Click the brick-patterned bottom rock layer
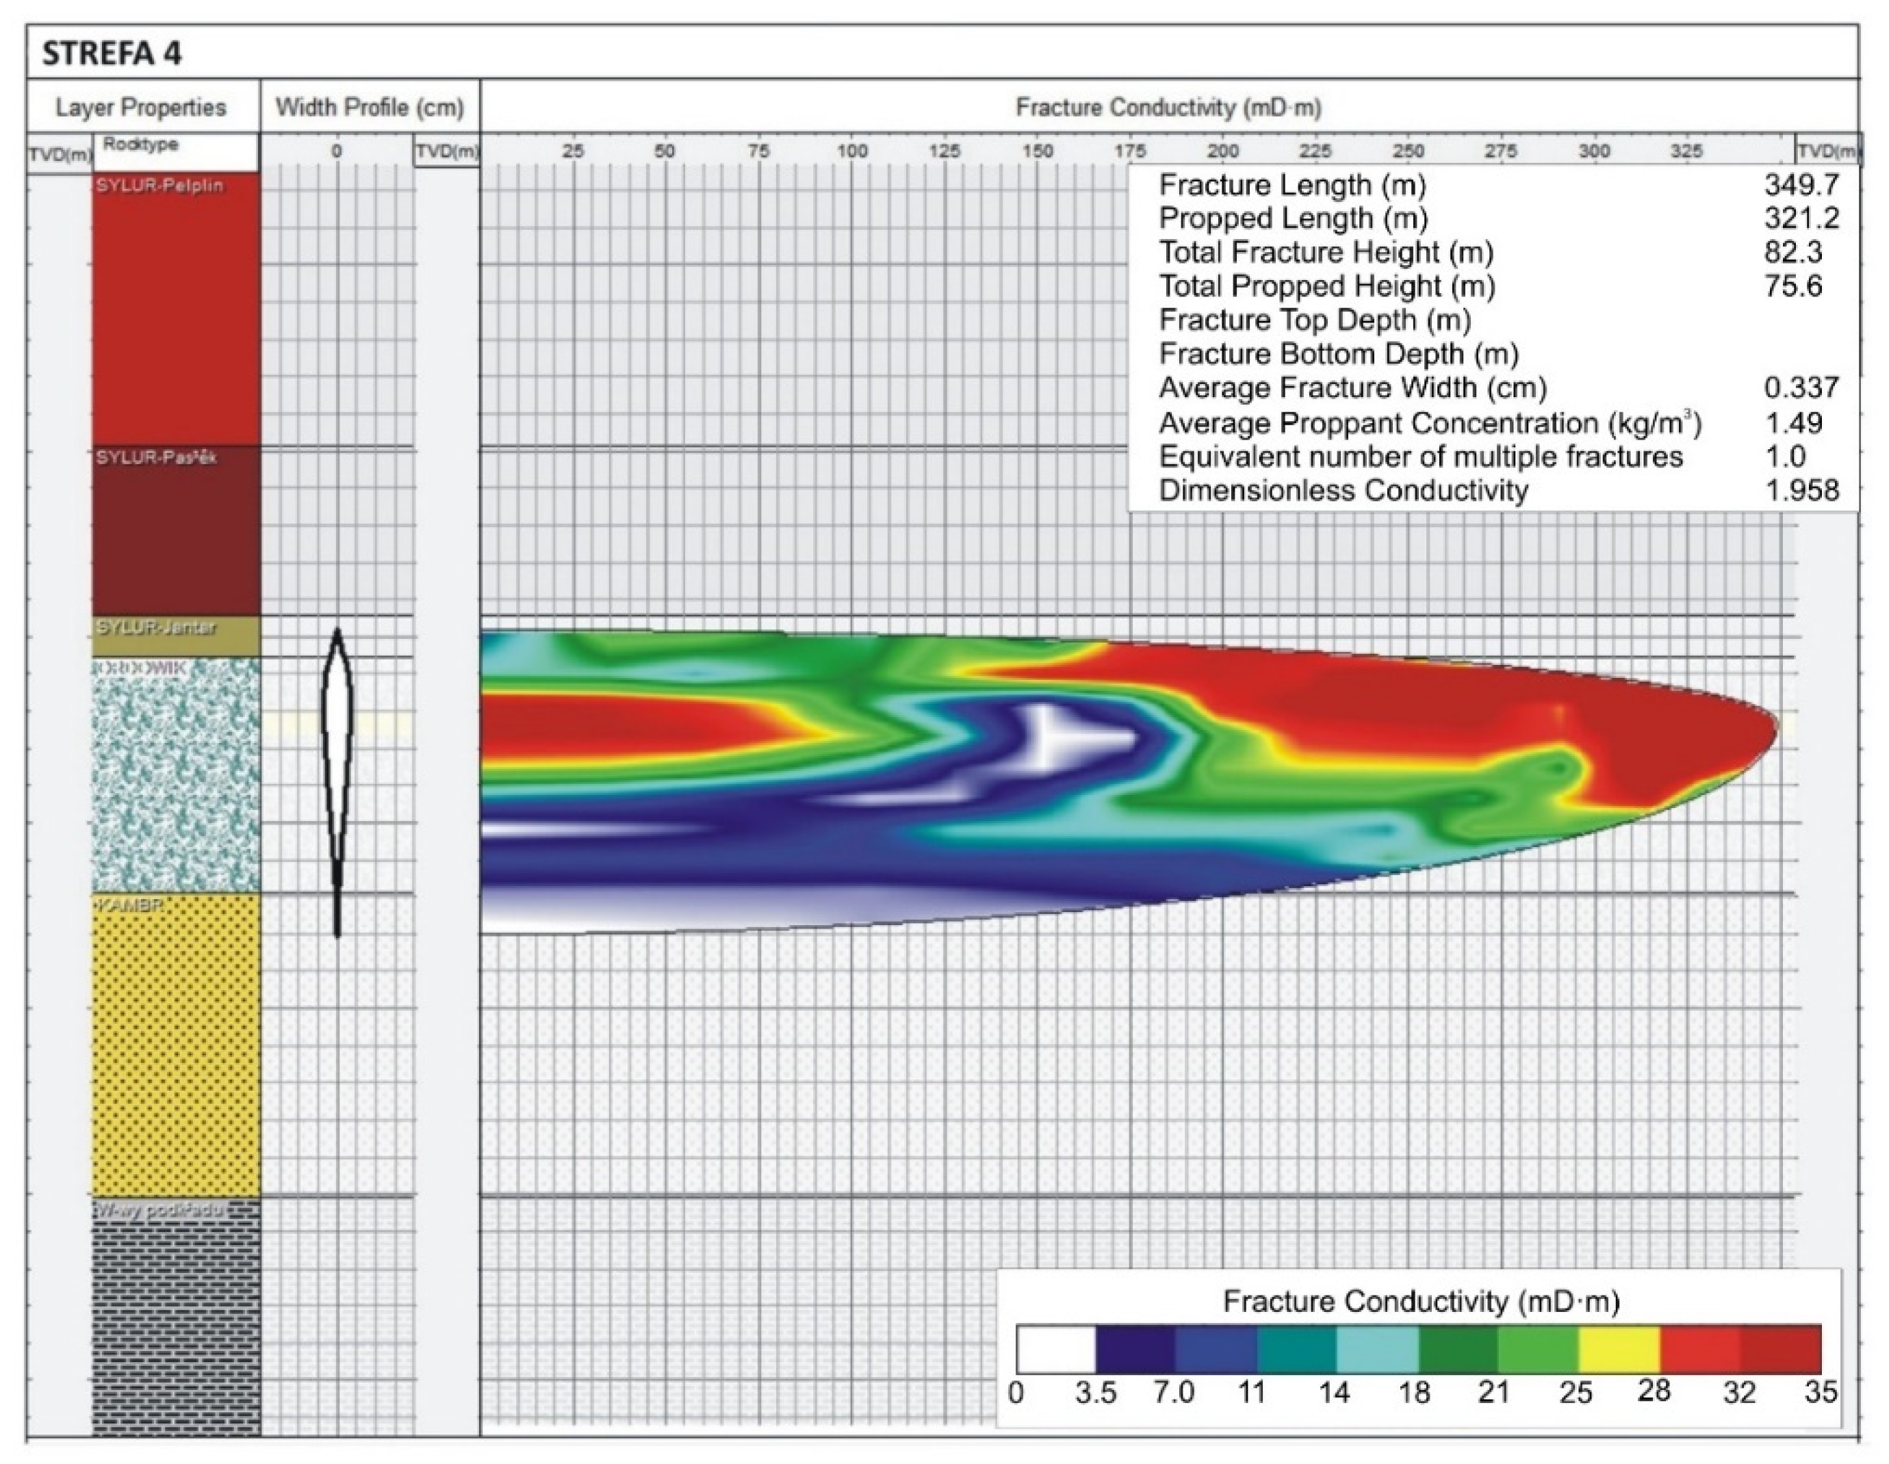Screen dimensions: 1889x1464 [176, 1315]
